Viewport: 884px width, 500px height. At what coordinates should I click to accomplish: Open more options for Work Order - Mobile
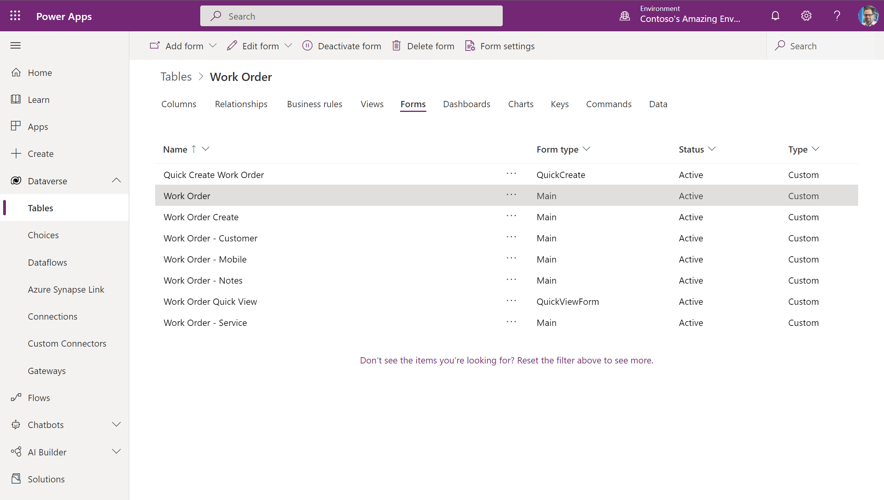(x=511, y=259)
